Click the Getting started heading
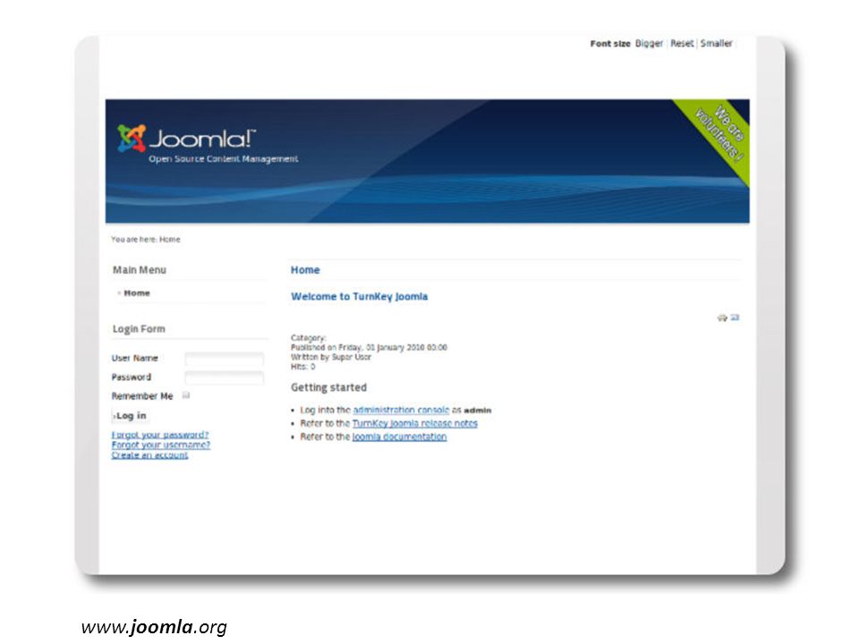The image size is (859, 644). 328,387
